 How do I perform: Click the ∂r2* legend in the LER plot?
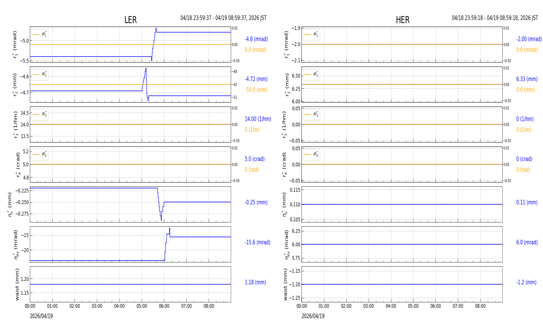[40, 74]
